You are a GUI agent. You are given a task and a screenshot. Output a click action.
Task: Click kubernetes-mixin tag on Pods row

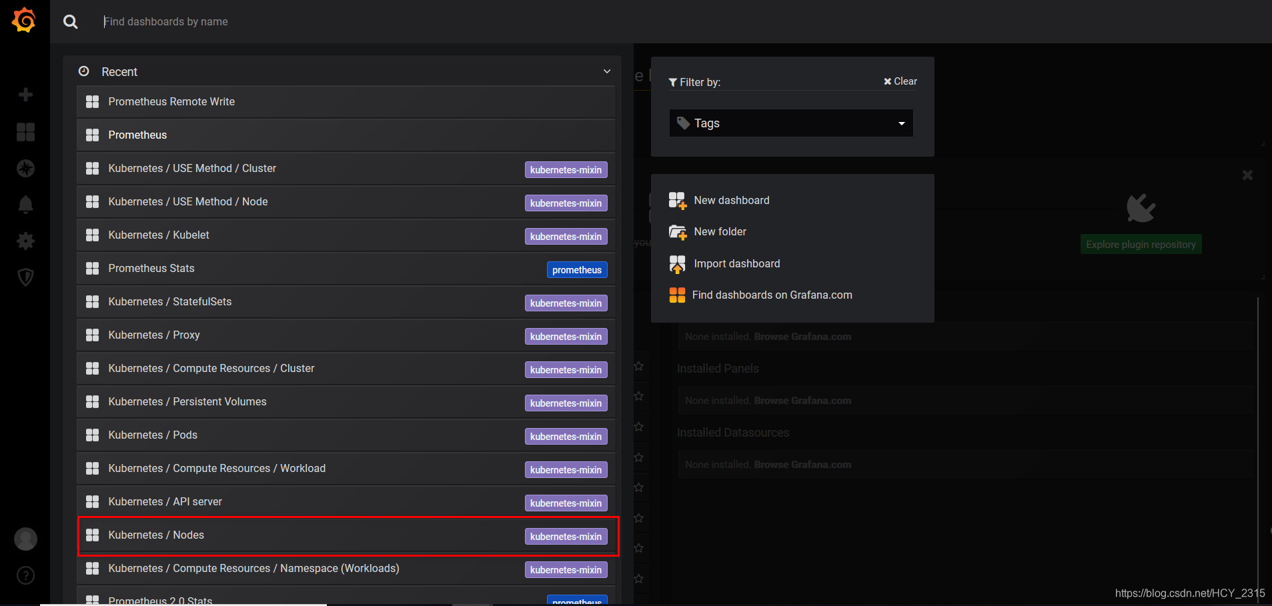(566, 437)
